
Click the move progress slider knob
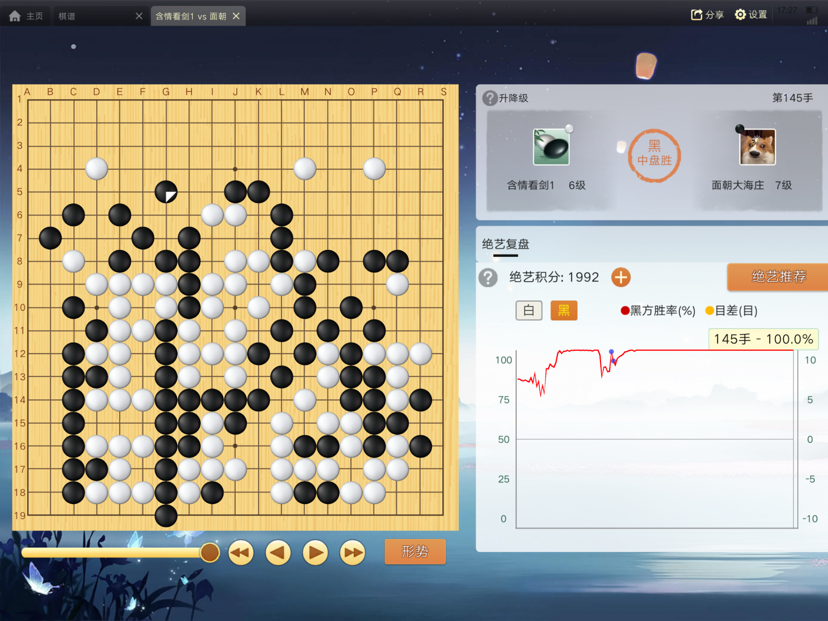pos(210,552)
